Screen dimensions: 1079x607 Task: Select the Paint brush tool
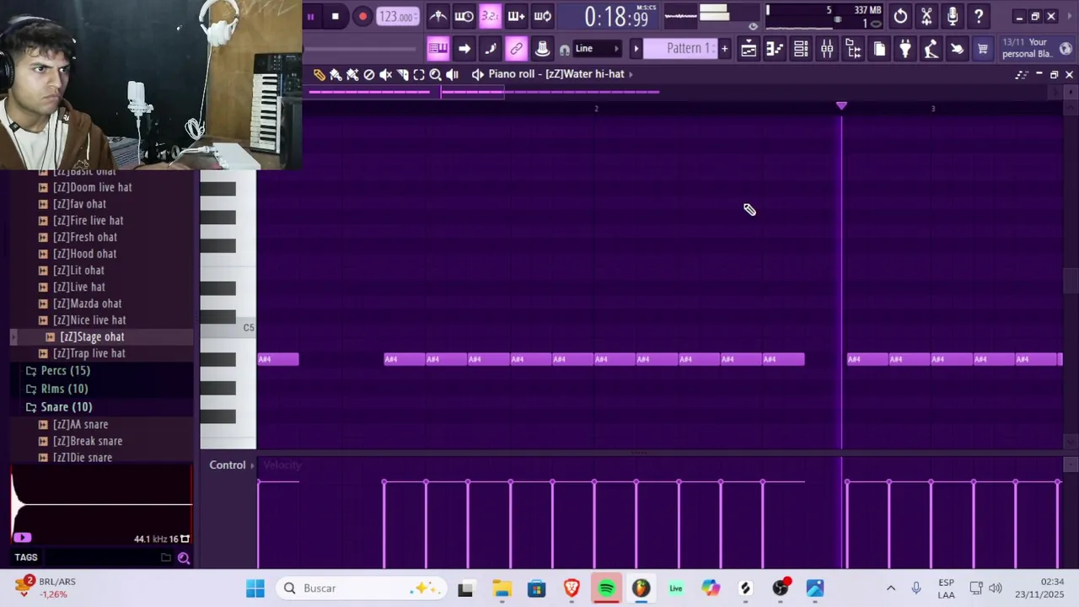coord(336,74)
